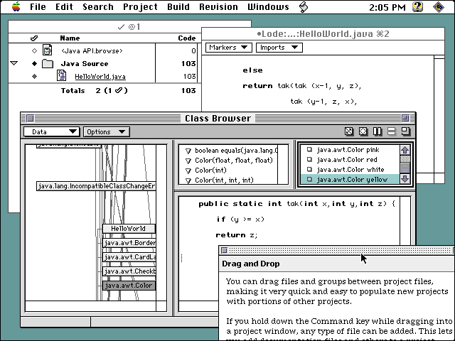Click the Code column header

pyautogui.click(x=186, y=38)
